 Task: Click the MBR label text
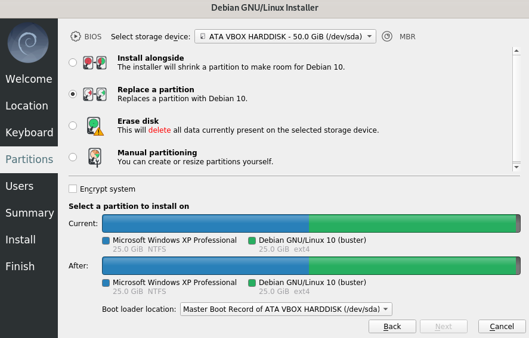coord(407,36)
